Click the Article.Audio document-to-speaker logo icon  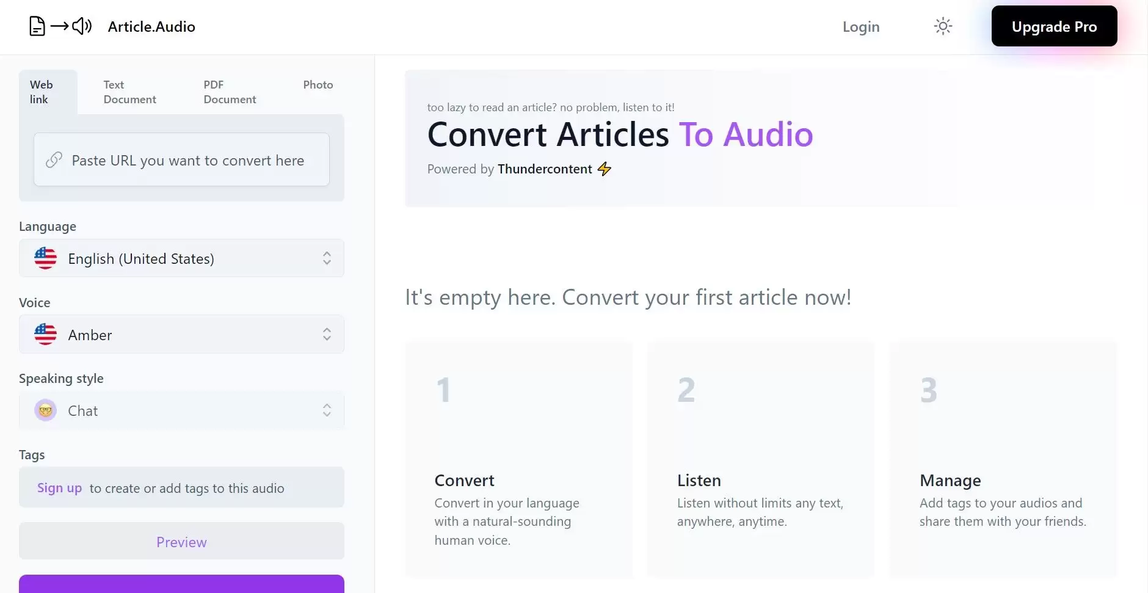pyautogui.click(x=60, y=26)
